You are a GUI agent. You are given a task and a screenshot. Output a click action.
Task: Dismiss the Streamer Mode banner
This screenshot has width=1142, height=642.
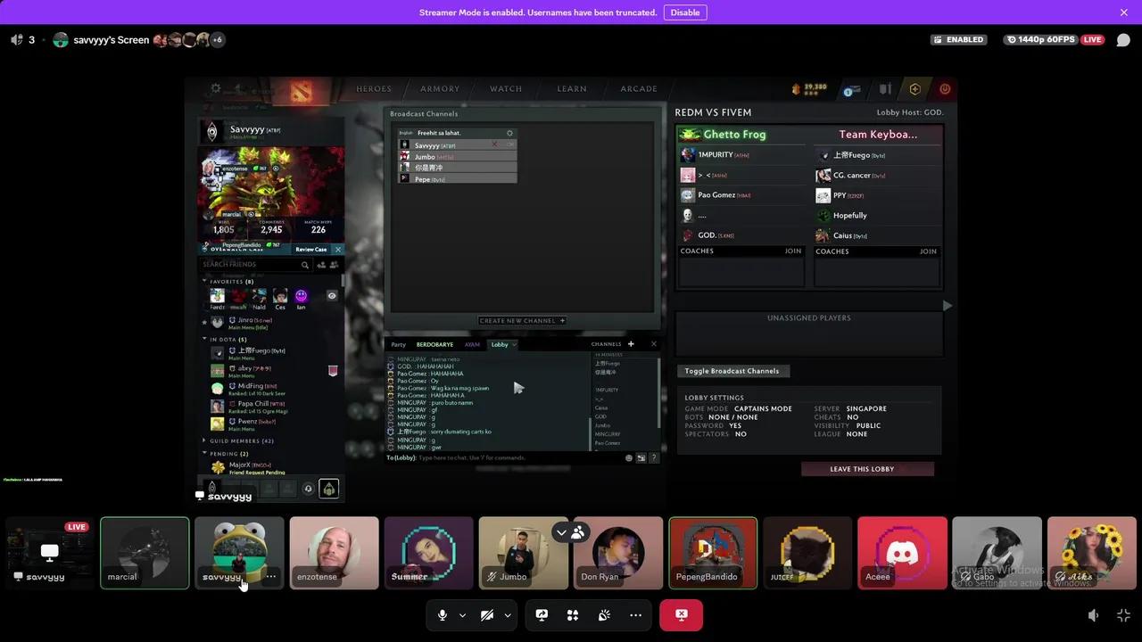pos(1123,12)
